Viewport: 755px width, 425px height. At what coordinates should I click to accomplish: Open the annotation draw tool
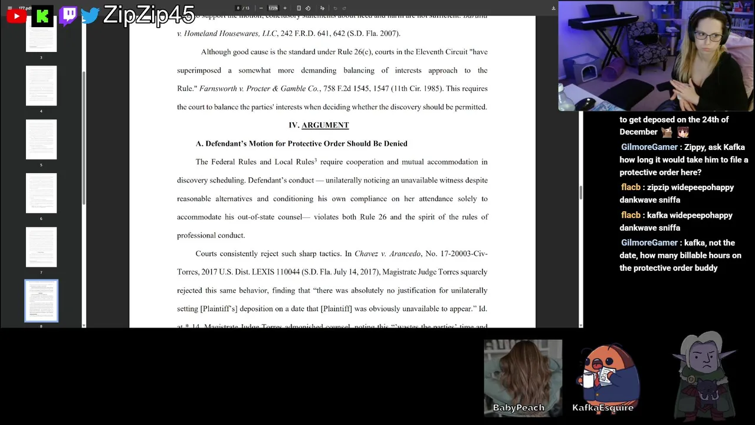point(322,8)
